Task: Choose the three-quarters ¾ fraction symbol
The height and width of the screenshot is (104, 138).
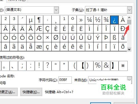Action: [106, 20]
